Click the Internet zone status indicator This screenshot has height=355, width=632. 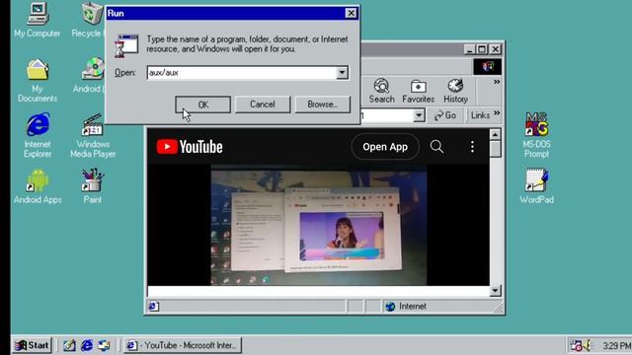pyautogui.click(x=405, y=307)
